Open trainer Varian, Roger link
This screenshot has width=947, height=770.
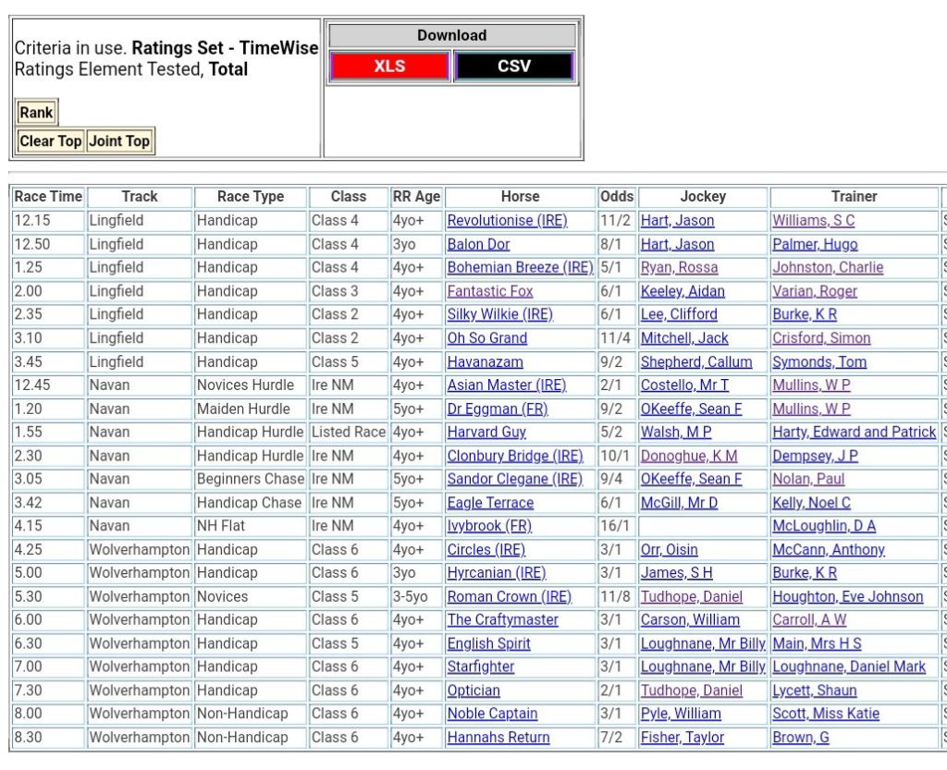(x=815, y=291)
